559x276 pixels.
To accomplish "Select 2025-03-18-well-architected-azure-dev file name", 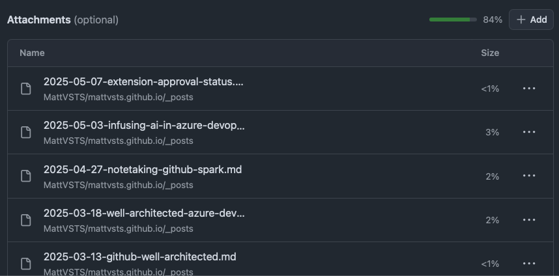I will pos(144,214).
